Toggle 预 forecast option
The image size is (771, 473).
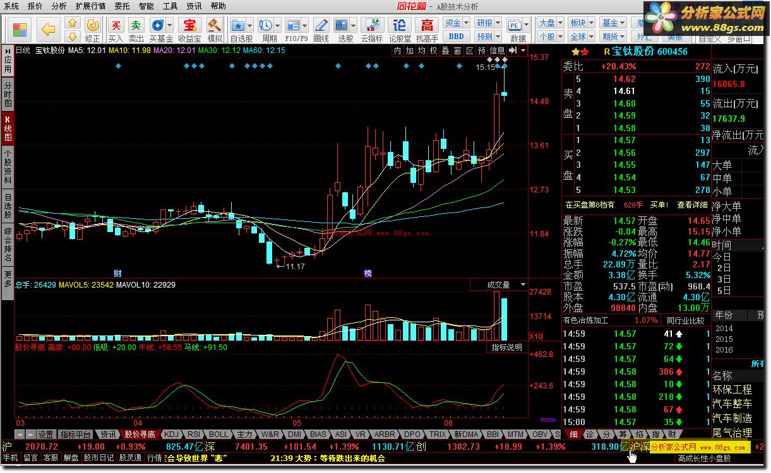(482, 50)
